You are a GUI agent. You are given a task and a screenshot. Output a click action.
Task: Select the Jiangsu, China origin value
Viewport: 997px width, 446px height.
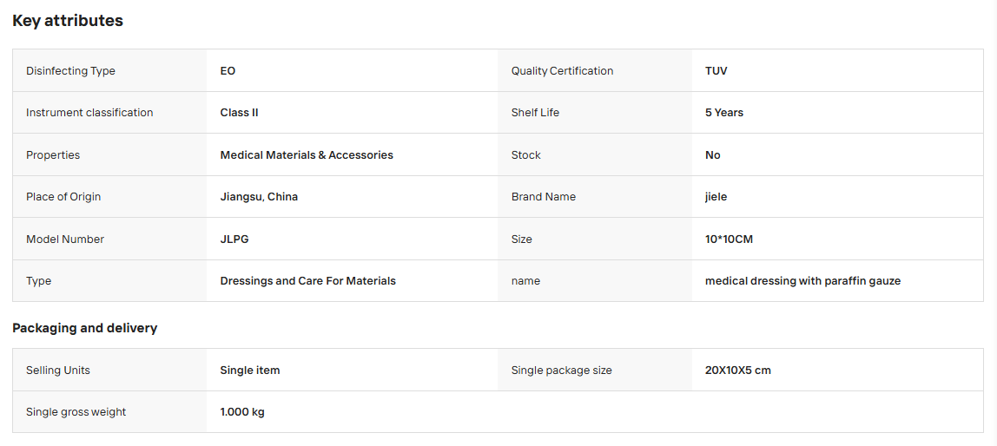click(259, 197)
